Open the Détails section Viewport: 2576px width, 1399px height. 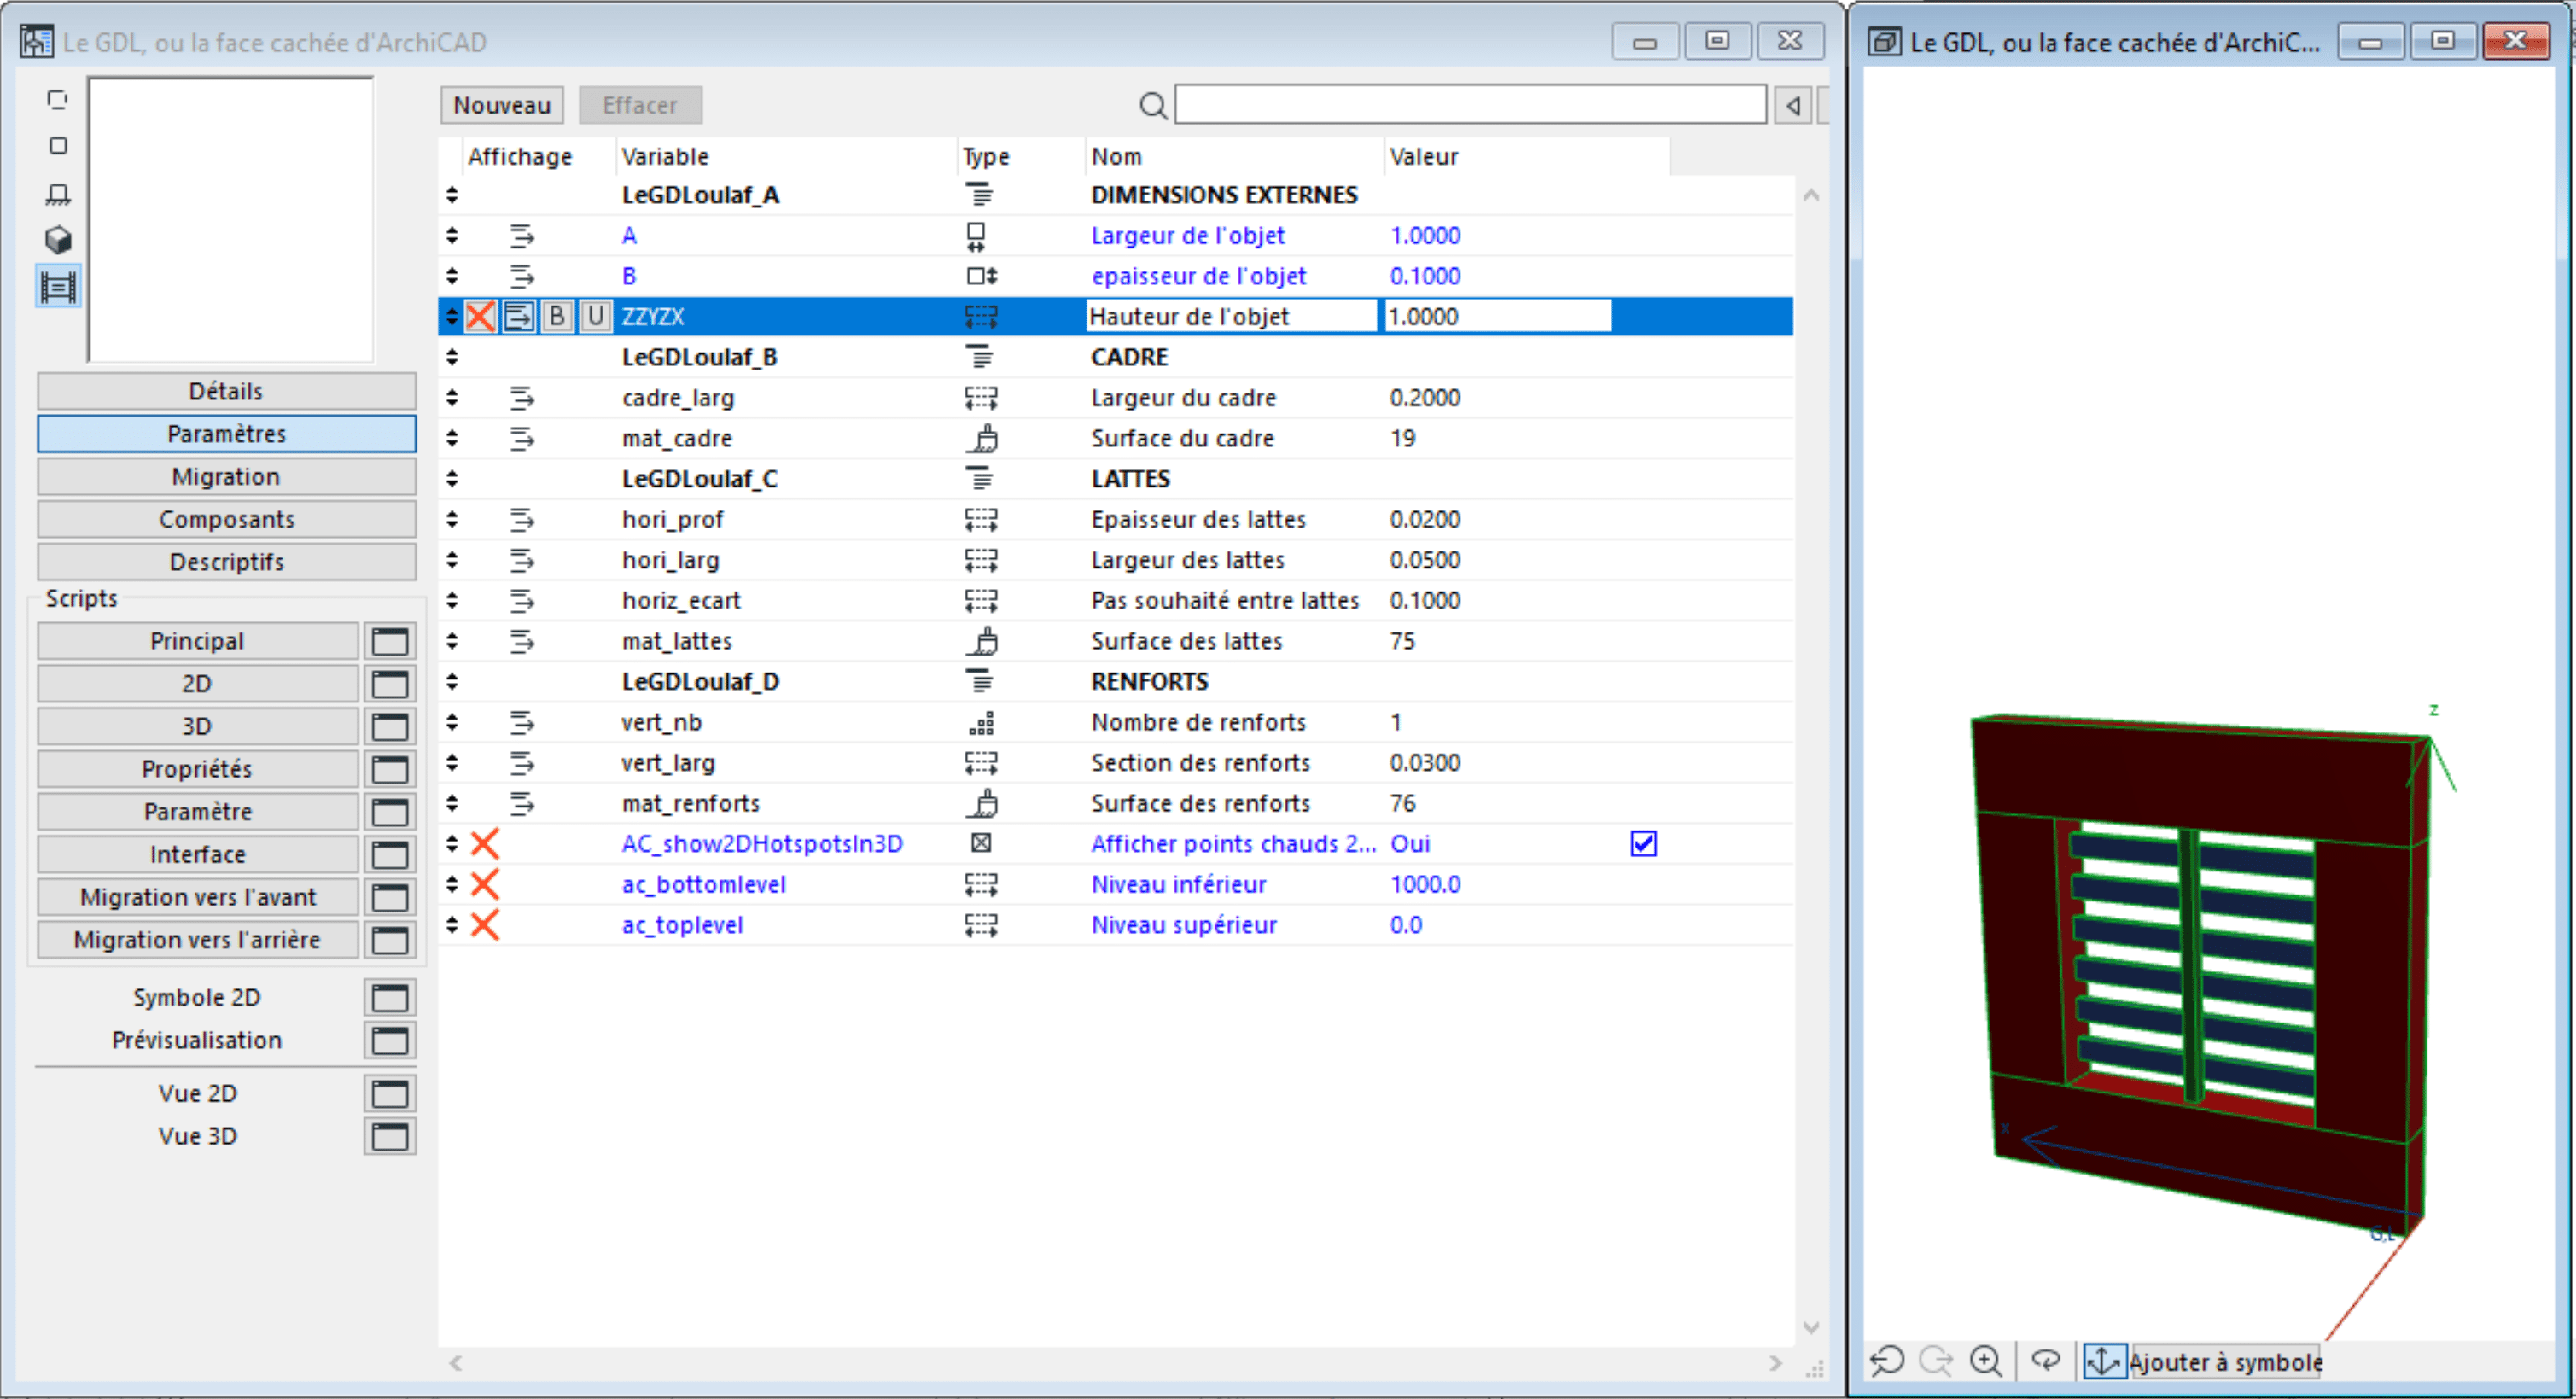coord(226,391)
